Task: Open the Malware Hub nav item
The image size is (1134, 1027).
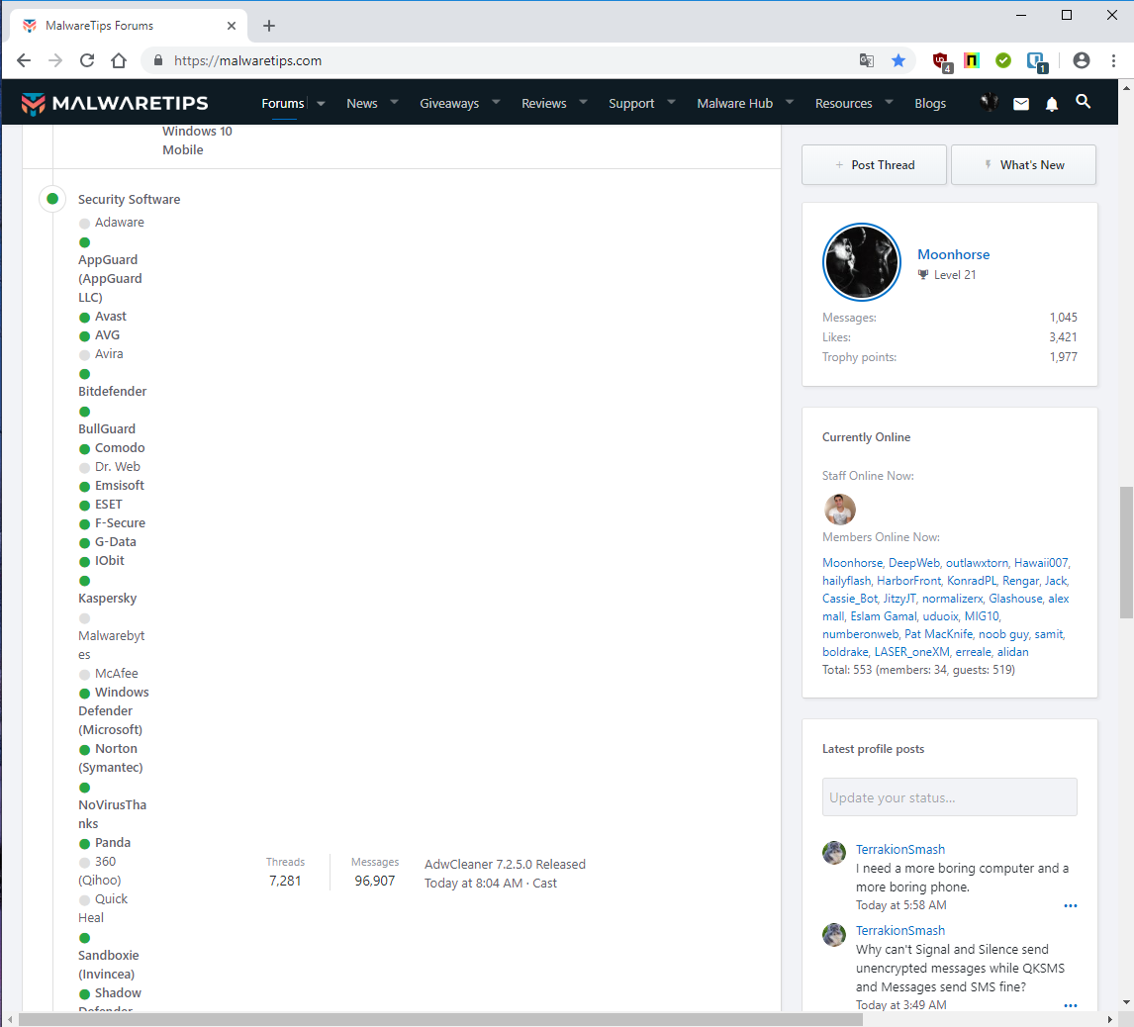Action: [x=735, y=104]
